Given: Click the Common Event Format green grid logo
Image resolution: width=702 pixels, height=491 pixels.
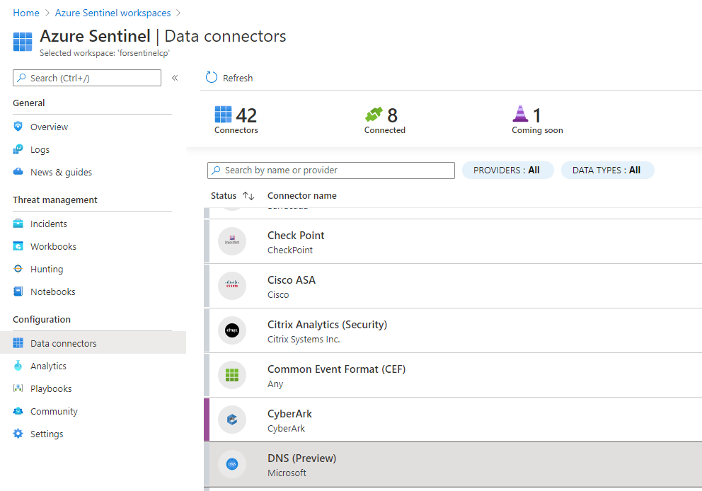Looking at the screenshot, I should click(x=232, y=375).
